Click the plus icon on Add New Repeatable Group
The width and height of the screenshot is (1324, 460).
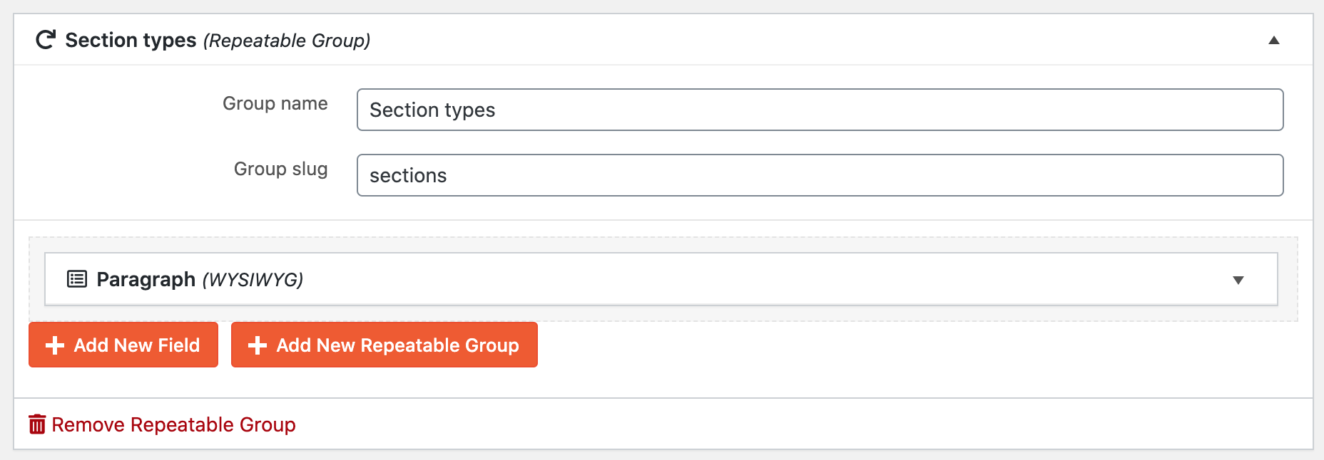click(258, 345)
